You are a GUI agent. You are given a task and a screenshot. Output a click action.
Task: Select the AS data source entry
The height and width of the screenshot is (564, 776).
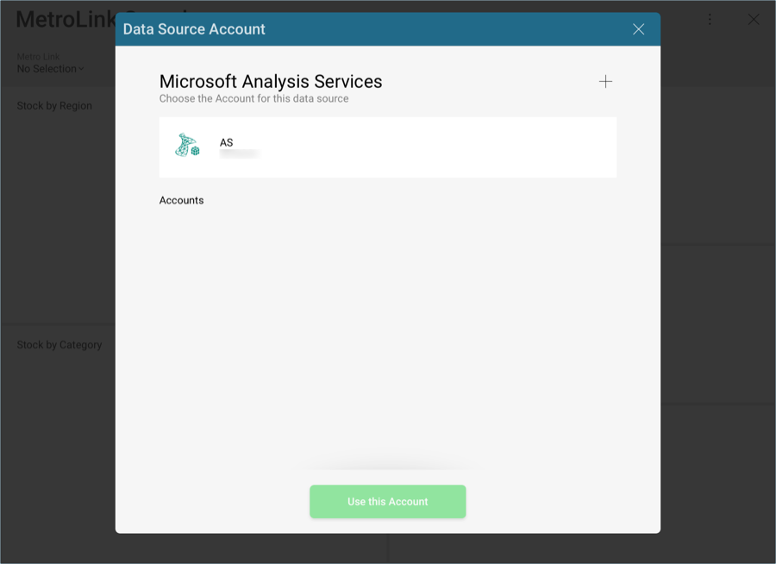point(387,147)
